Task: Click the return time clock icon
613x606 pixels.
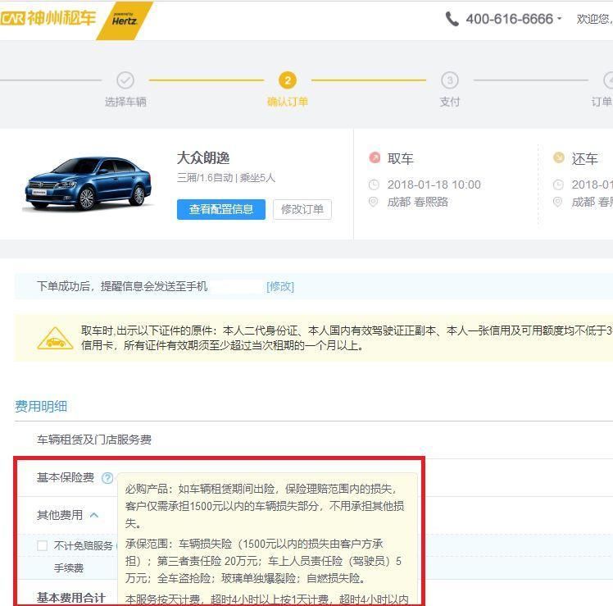Action: pos(558,185)
